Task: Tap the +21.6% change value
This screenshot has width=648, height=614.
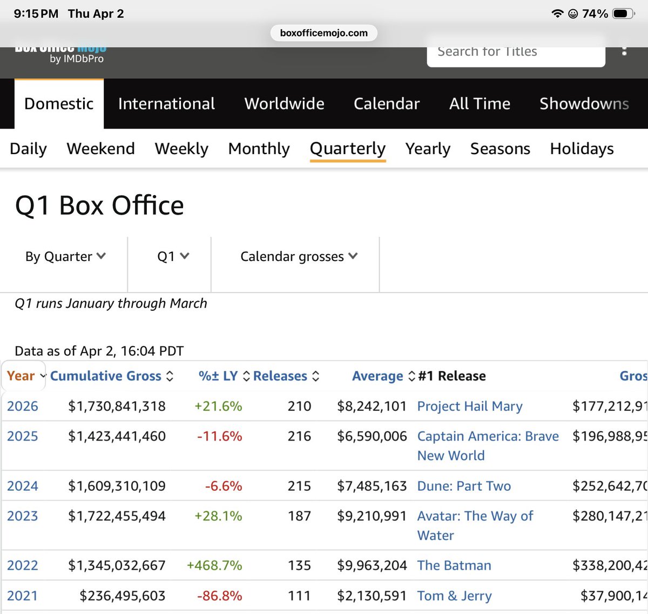Action: pyautogui.click(x=218, y=406)
